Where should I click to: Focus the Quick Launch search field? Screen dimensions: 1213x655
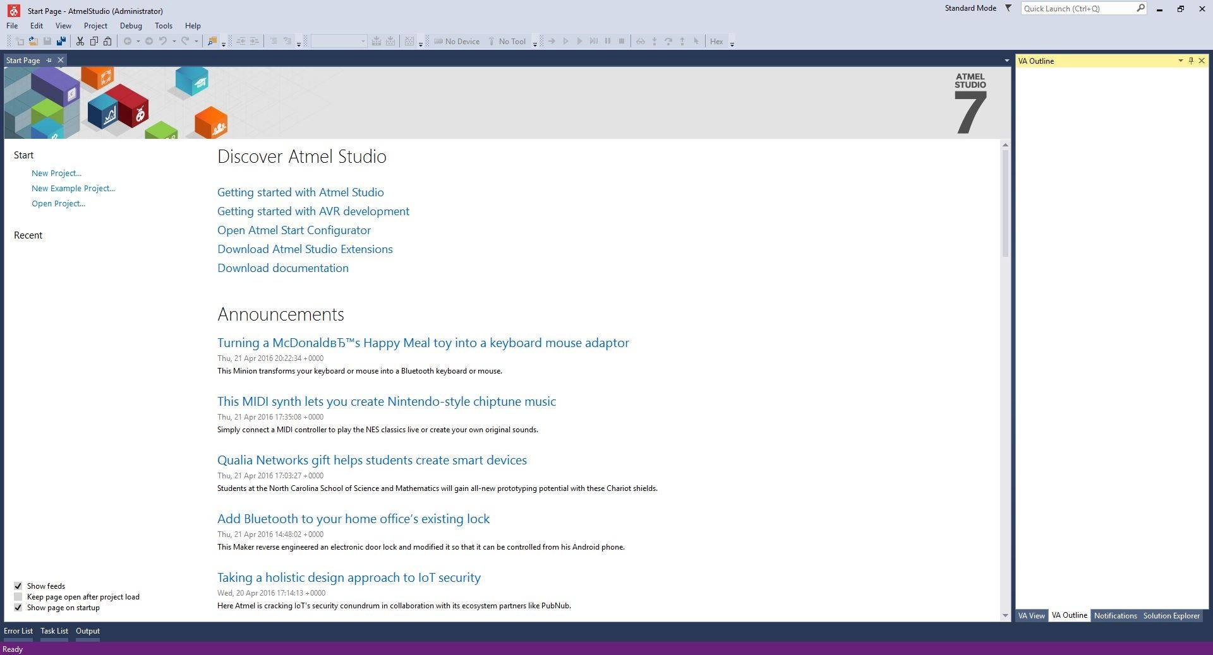pos(1078,8)
